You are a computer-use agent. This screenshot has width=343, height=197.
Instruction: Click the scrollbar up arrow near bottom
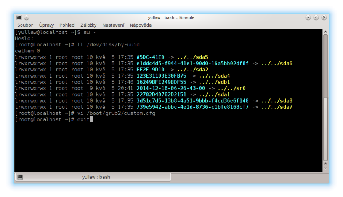[325, 164]
